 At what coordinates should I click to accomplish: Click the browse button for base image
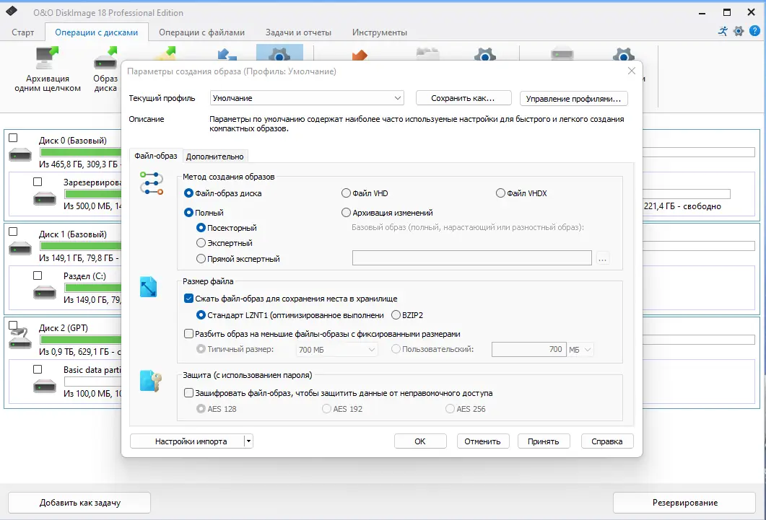tap(602, 258)
